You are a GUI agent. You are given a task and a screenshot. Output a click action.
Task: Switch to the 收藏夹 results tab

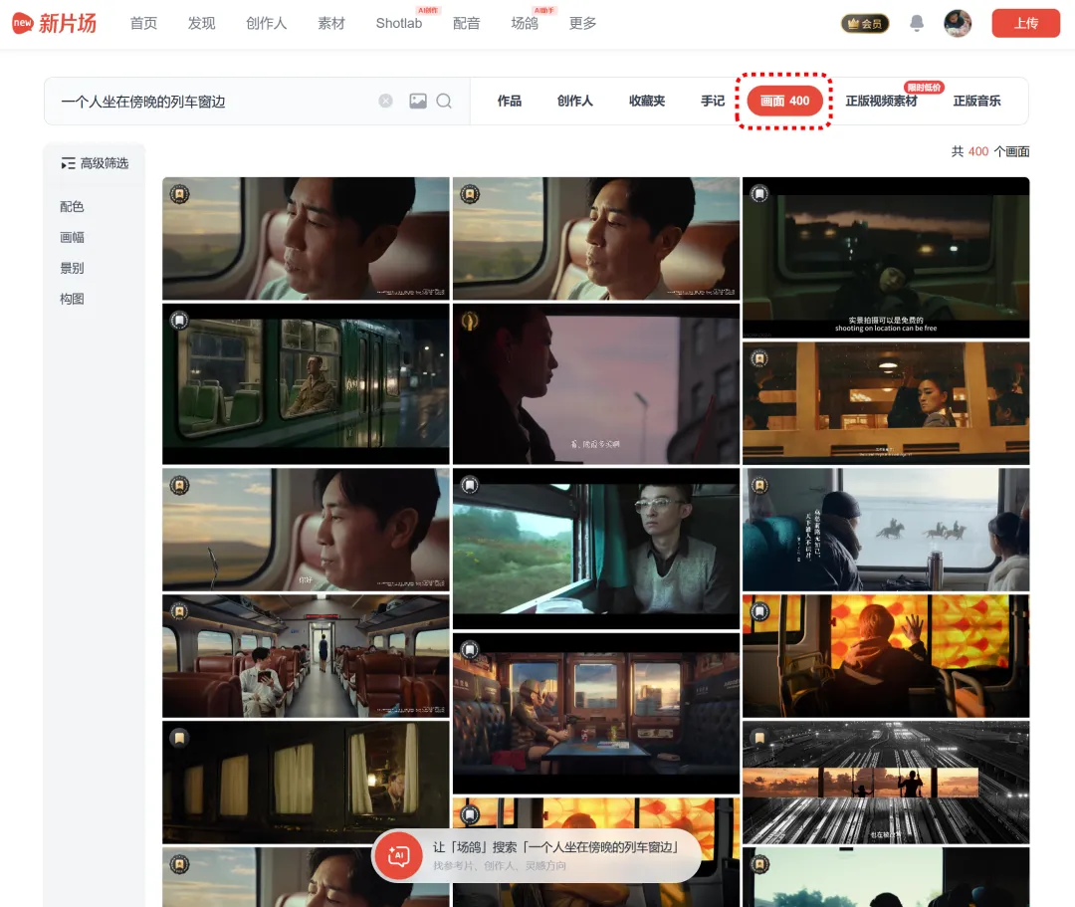tap(647, 101)
